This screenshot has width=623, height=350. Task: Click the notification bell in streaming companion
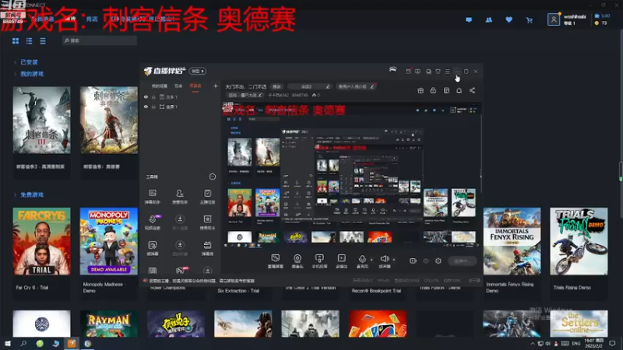pos(459,90)
